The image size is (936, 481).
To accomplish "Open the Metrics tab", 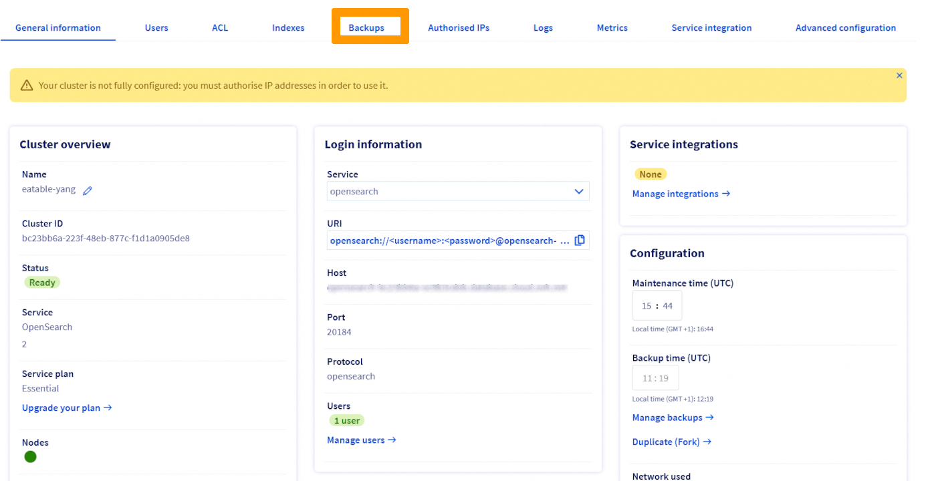I will click(x=612, y=28).
